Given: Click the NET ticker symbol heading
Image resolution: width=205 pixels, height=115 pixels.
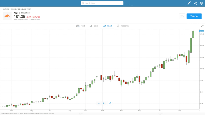Looking at the screenshot, I should [16, 13].
